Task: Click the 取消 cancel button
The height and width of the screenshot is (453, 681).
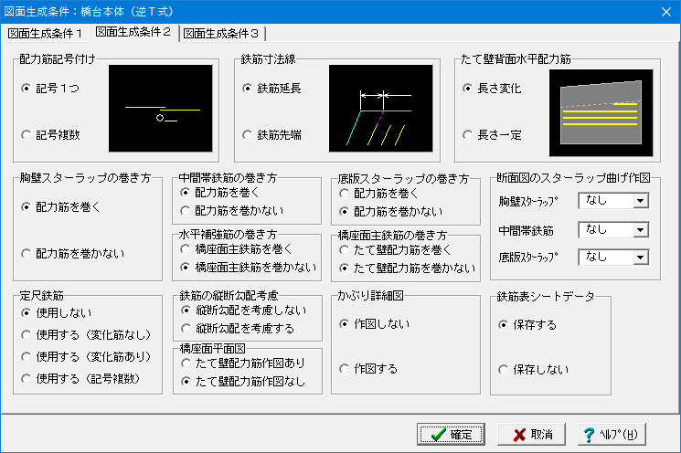Action: (x=531, y=435)
